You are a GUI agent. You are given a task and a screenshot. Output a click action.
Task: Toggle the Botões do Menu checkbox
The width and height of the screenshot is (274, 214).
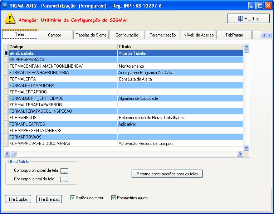coord(73,198)
